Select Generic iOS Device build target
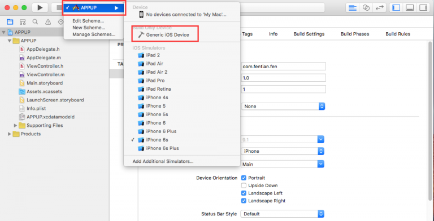Image resolution: width=434 pixels, height=221 pixels. point(167,35)
